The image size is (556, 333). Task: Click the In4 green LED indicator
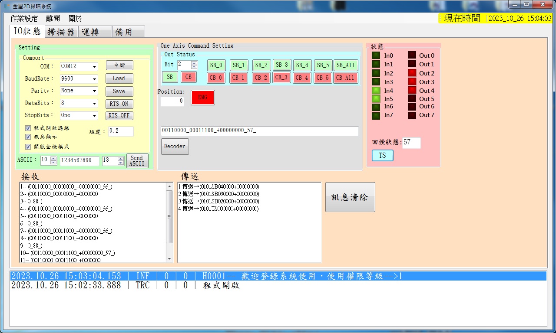point(376,91)
